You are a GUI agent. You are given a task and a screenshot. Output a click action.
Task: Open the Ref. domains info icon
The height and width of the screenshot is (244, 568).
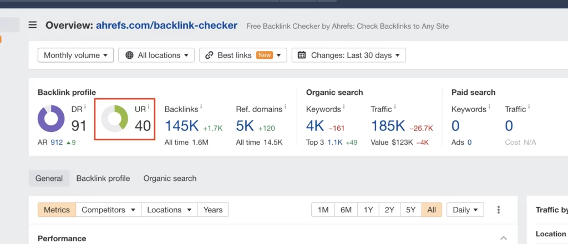285,106
